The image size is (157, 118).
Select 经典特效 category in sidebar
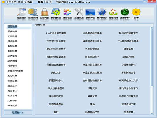click(12, 31)
